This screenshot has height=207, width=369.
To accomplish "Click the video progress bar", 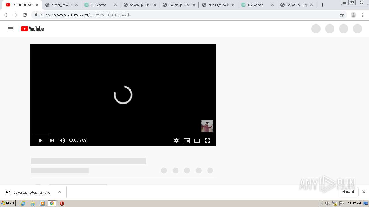I will point(123,135).
